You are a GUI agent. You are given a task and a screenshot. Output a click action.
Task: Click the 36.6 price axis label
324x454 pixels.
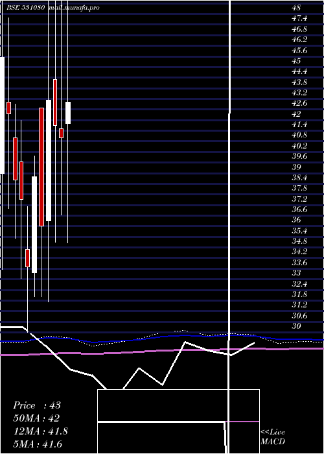coord(299,209)
